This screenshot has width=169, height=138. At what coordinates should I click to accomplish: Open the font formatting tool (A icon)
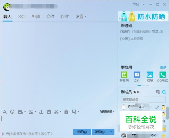tap(5, 112)
